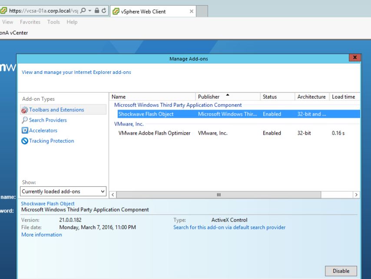Open a new blank browser tab
This screenshot has height=279, width=371.
tap(202, 11)
